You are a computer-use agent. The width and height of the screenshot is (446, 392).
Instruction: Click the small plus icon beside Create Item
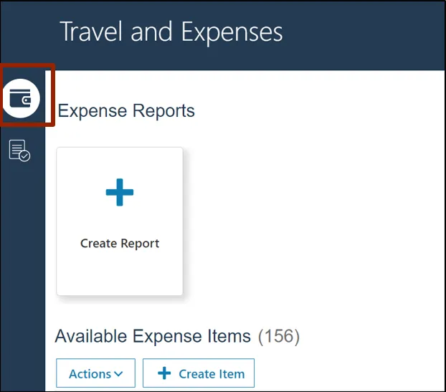tap(164, 373)
